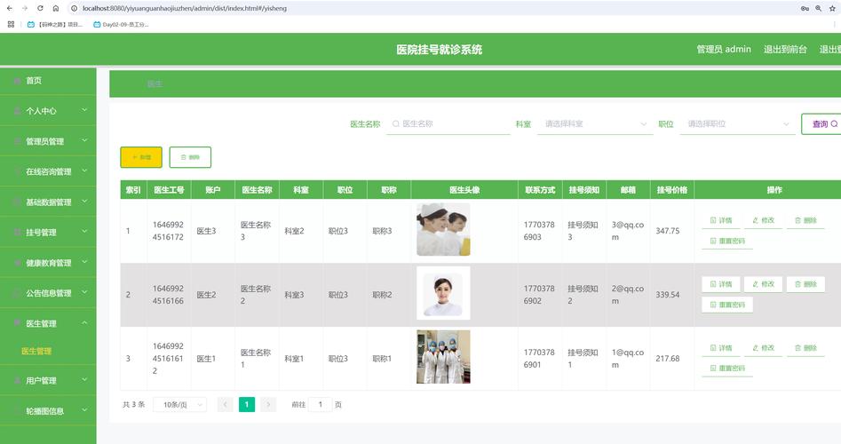Click the password key icon in address bar
Screen dimensions: 841x444
click(x=805, y=8)
